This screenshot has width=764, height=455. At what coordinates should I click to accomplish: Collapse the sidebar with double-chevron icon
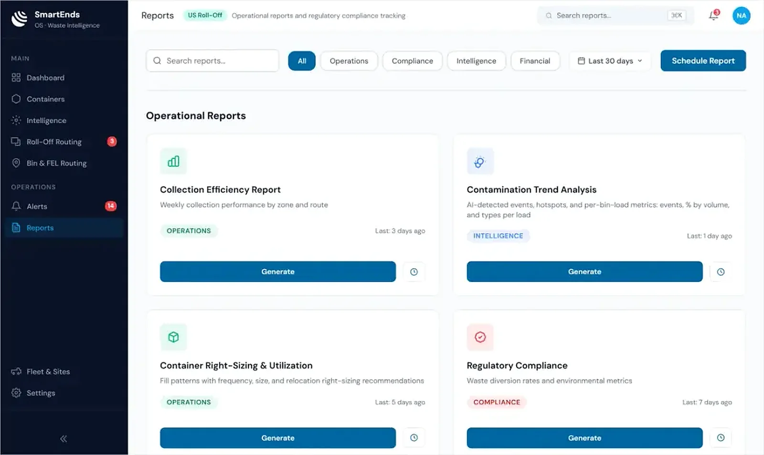64,438
